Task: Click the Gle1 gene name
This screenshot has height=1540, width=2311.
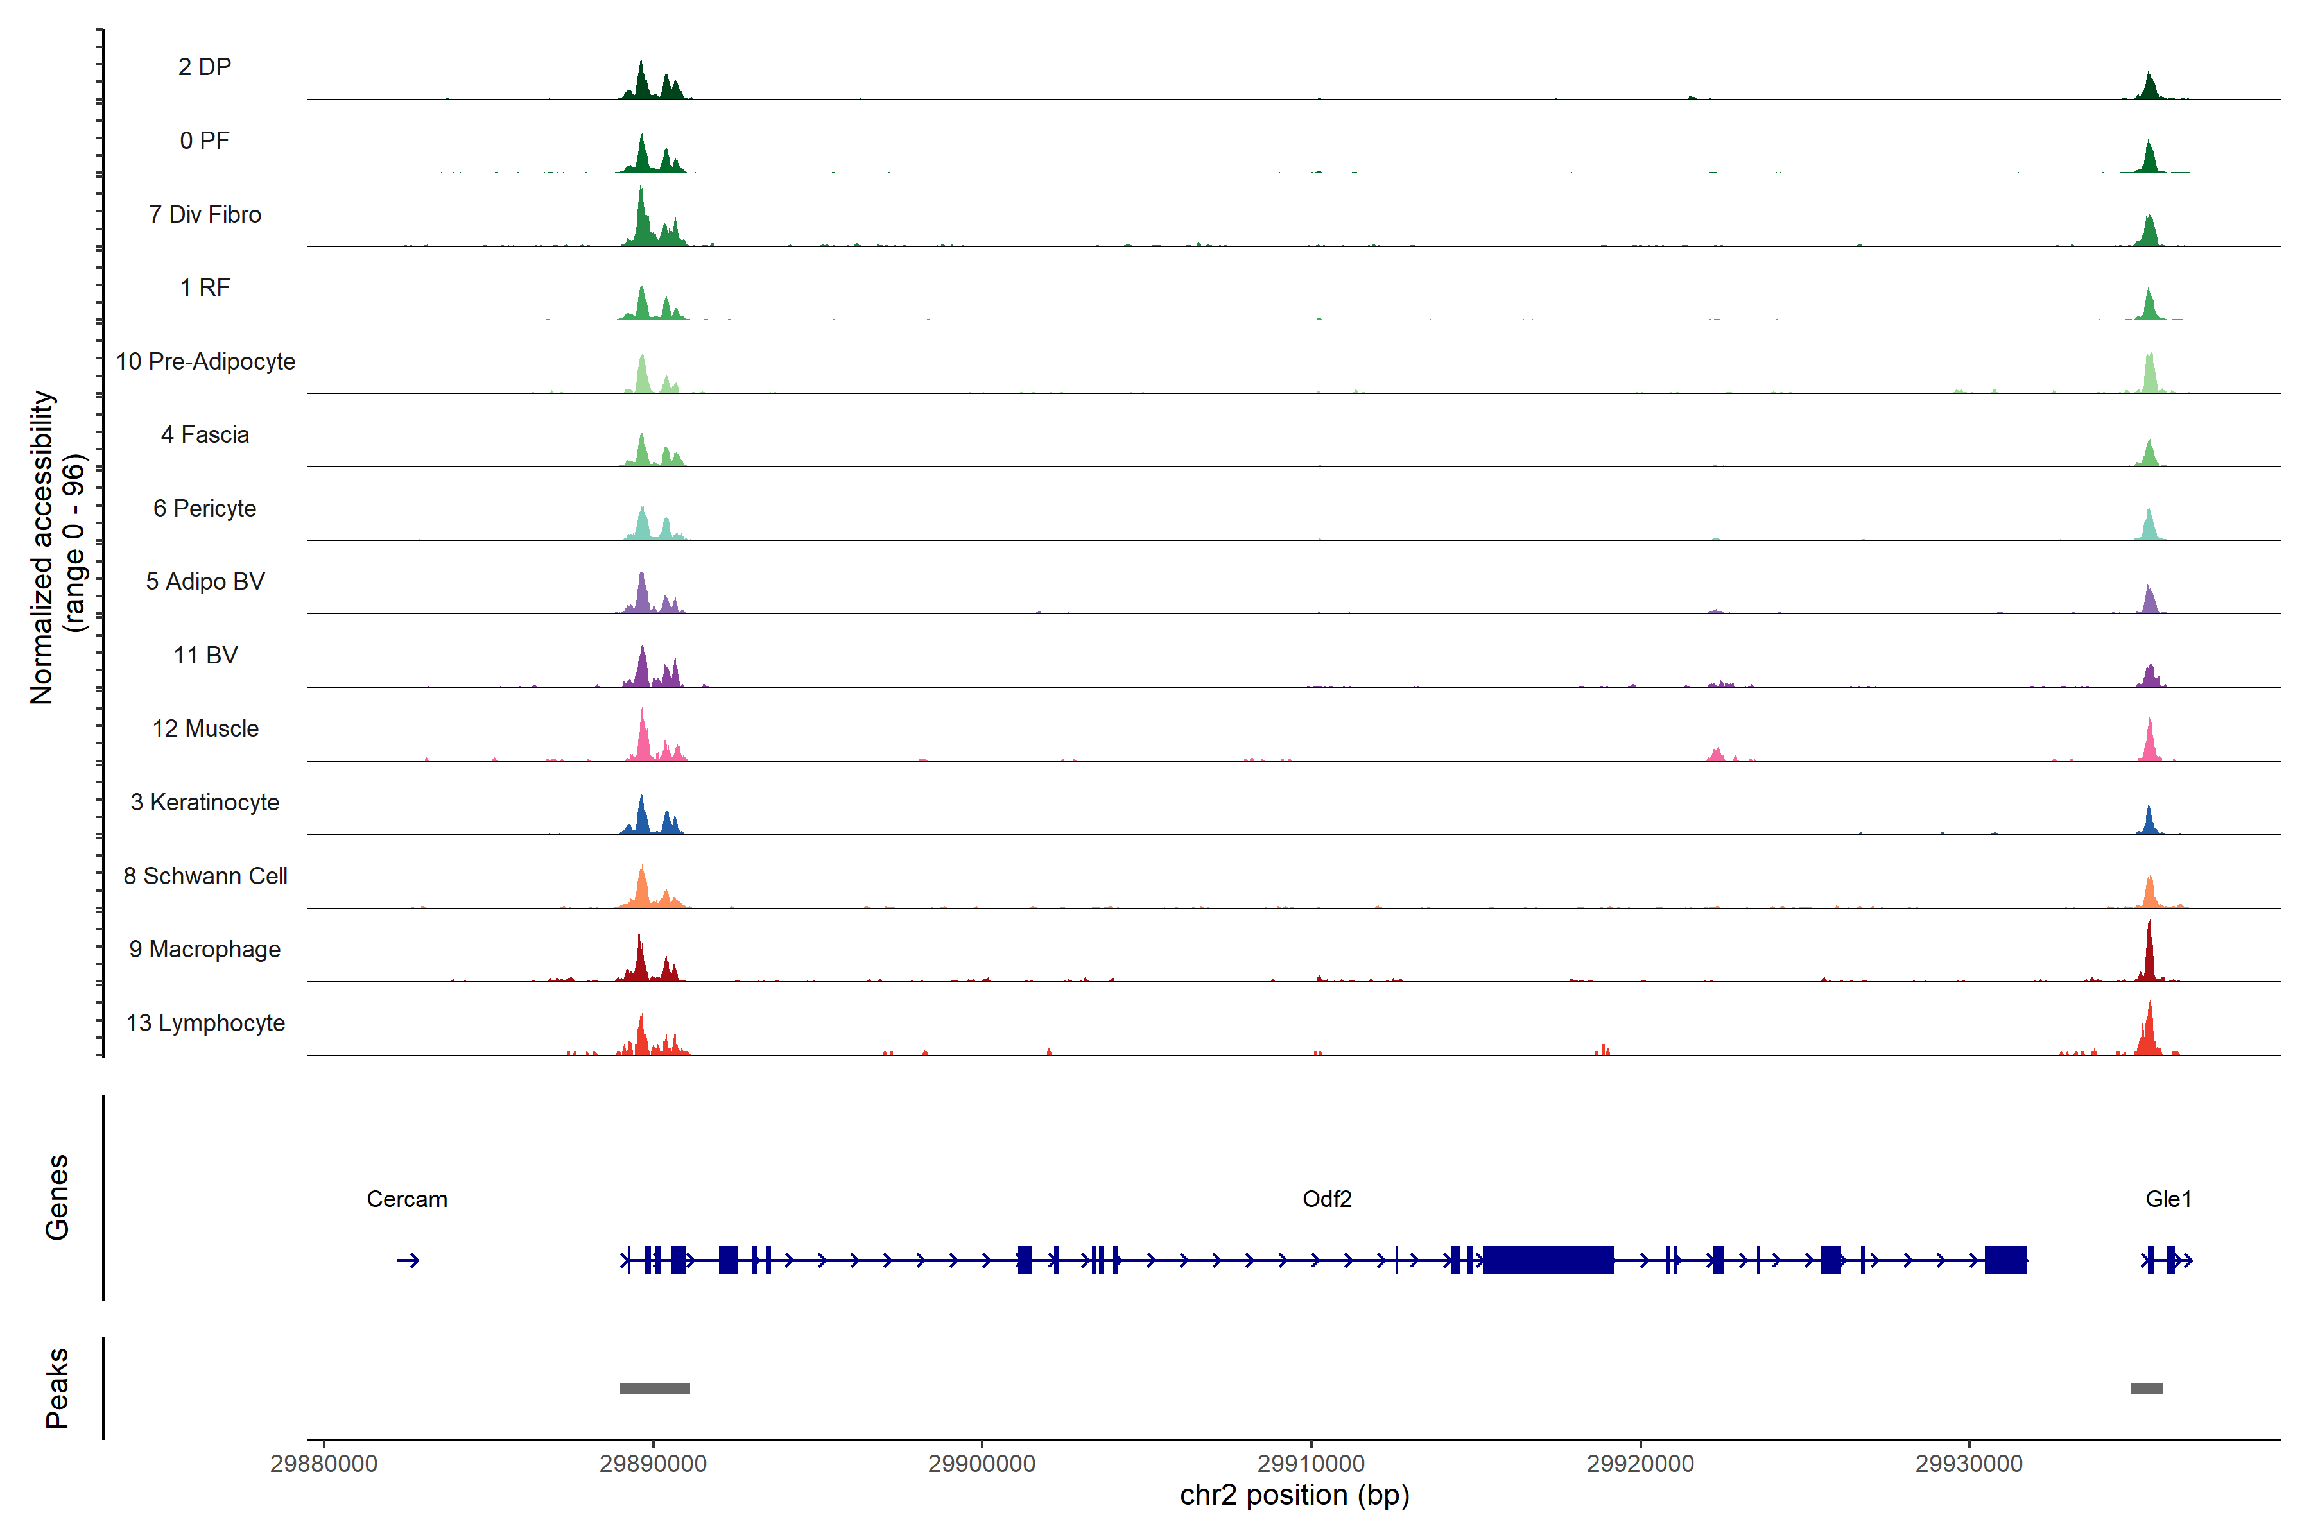Action: (2168, 1199)
